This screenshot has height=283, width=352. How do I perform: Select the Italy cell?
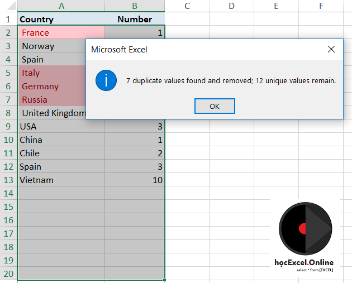[52, 73]
